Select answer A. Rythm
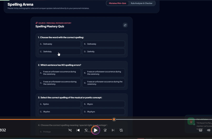Screen dimensions: 212x139 pos(59,104)
